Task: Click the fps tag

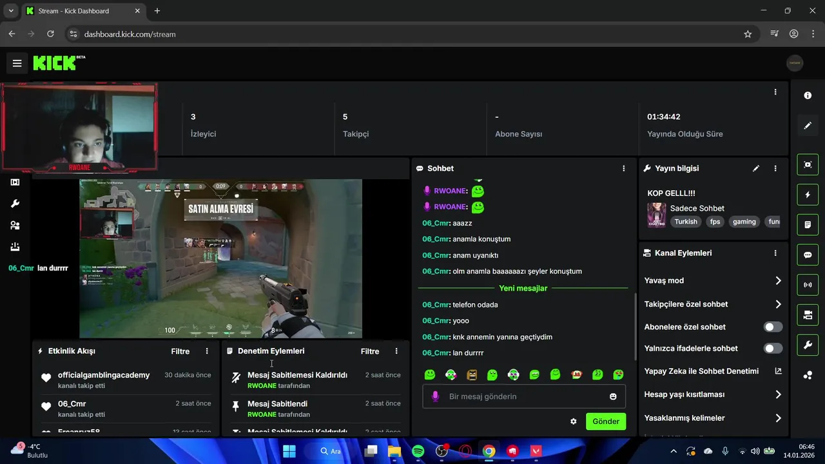Action: pyautogui.click(x=715, y=222)
